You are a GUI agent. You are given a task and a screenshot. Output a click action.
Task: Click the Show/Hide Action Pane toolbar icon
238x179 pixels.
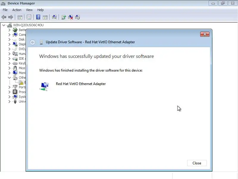45,17
